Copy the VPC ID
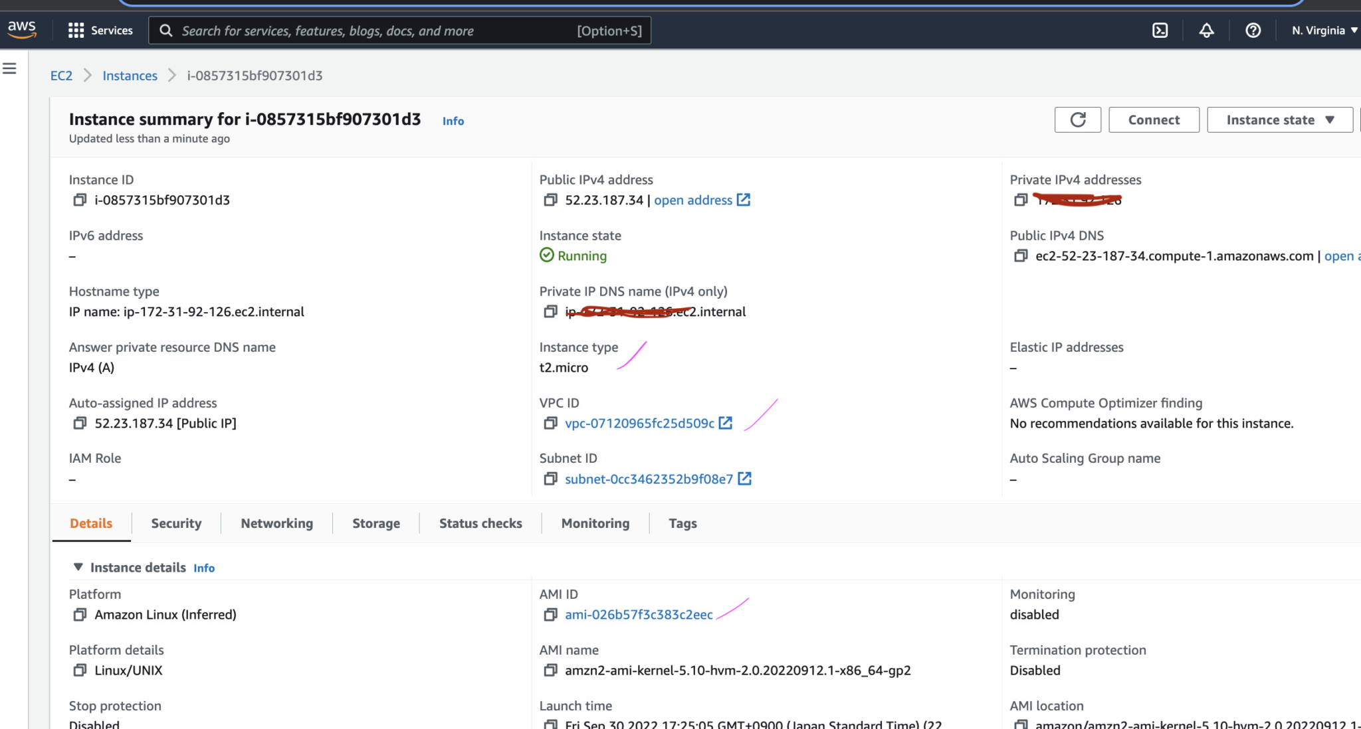Viewport: 1361px width, 729px height. tap(550, 423)
